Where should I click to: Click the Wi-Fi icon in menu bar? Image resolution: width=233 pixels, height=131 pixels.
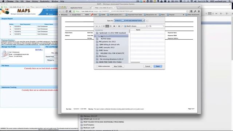coord(192,1)
